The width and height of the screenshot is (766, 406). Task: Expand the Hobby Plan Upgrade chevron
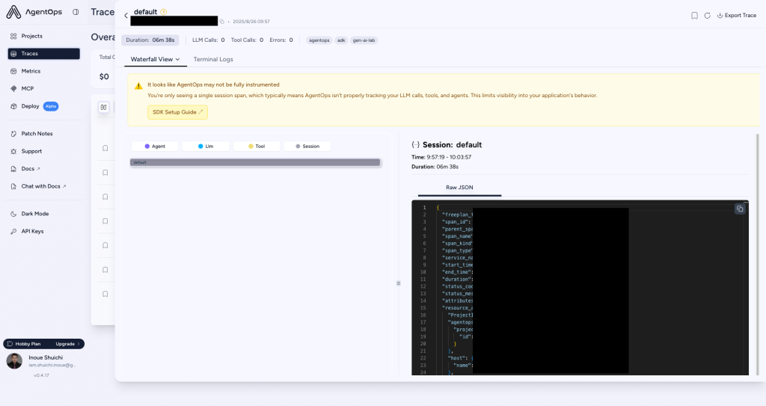79,344
